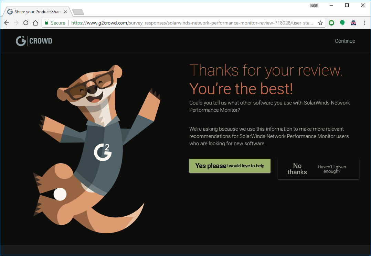Image resolution: width=371 pixels, height=256 pixels.
Task: Click the browser forward arrow
Action: pos(16,23)
